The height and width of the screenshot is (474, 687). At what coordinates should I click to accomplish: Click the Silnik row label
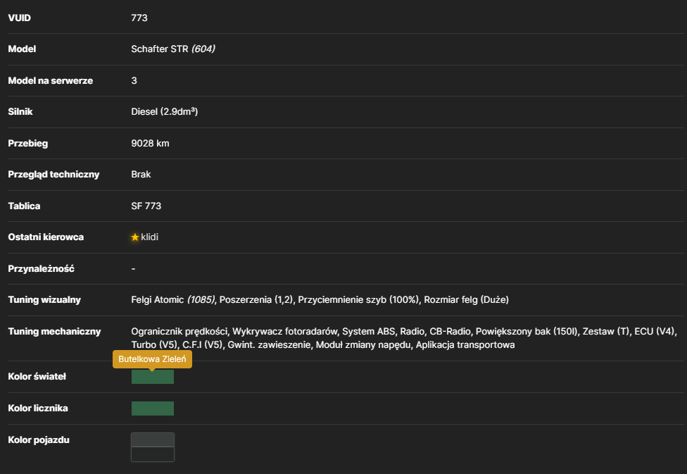(x=20, y=112)
